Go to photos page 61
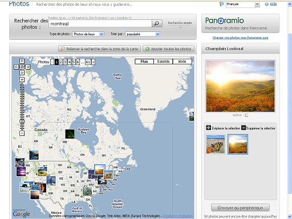292x219 pixels. pos(88,62)
